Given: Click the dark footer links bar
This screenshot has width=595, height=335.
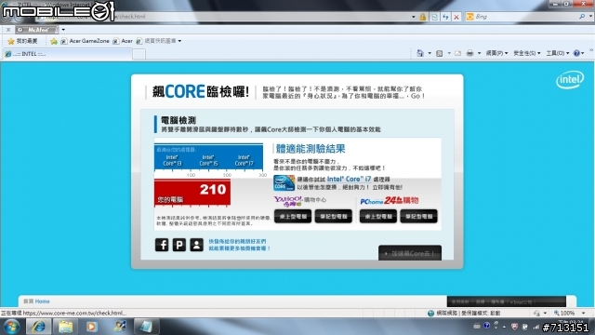Looking at the screenshot, I should coord(506,301).
